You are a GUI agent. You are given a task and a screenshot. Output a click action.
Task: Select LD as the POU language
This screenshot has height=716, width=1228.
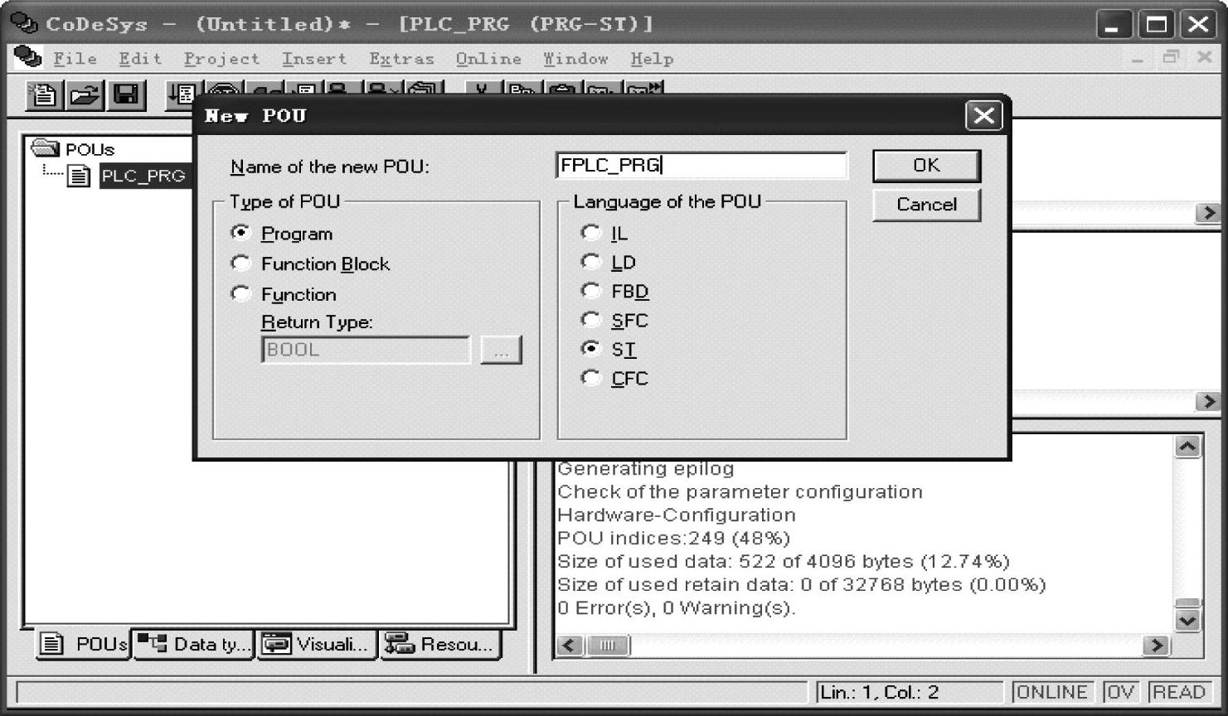point(590,262)
